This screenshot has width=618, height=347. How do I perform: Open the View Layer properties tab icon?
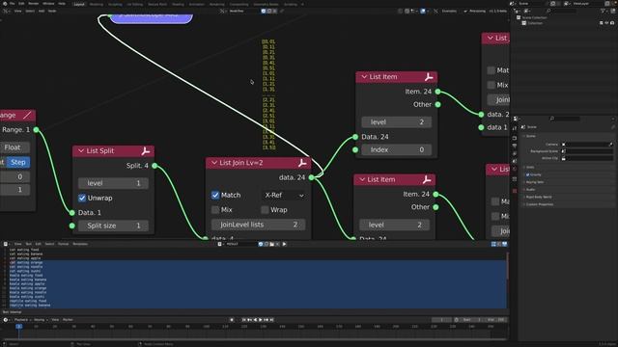click(515, 154)
